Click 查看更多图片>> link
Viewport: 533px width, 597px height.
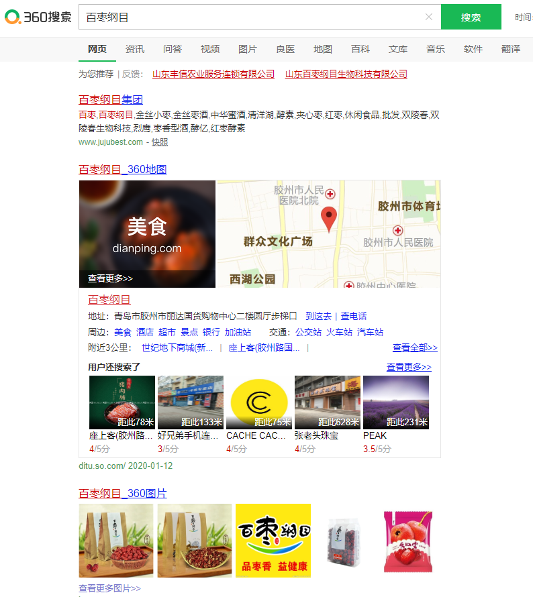[109, 588]
